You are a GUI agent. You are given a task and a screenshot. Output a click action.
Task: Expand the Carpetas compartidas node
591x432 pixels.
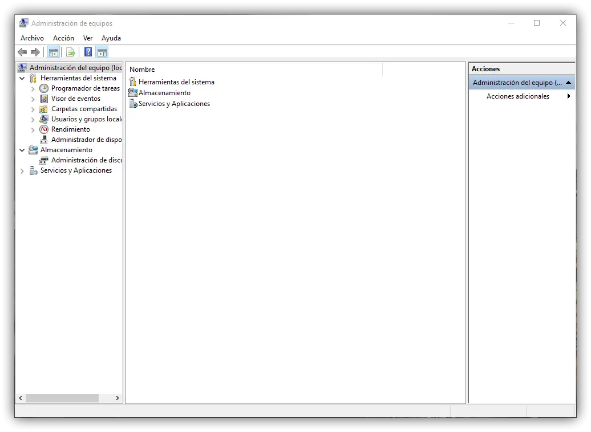(x=33, y=109)
